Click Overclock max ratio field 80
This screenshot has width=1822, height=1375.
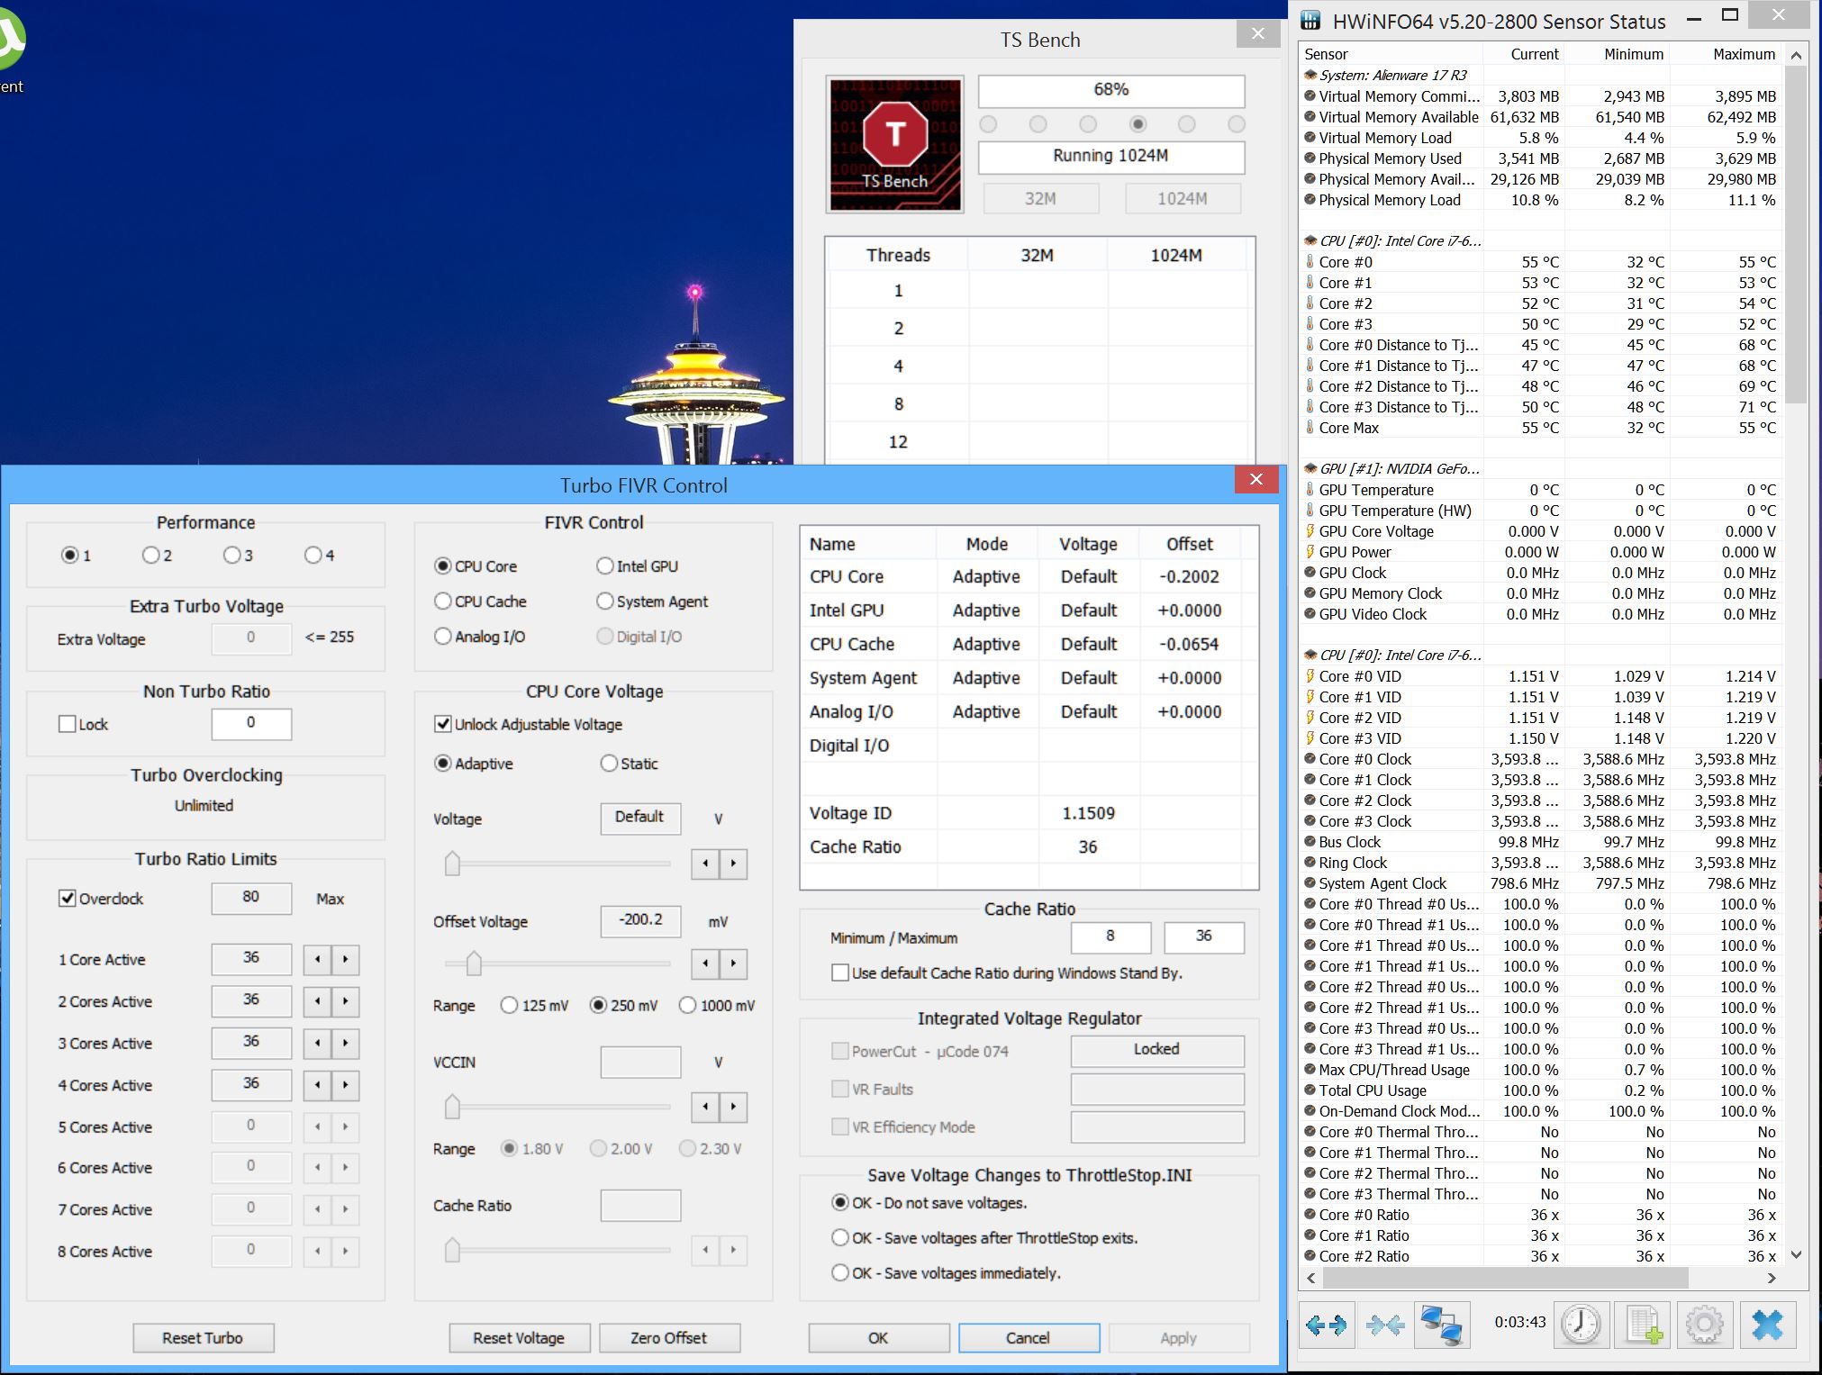click(x=251, y=898)
